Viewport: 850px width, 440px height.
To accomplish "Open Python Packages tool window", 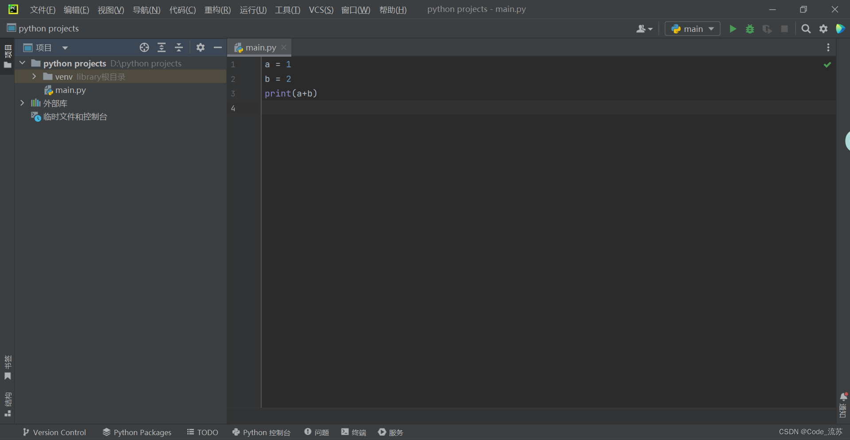I will (137, 432).
